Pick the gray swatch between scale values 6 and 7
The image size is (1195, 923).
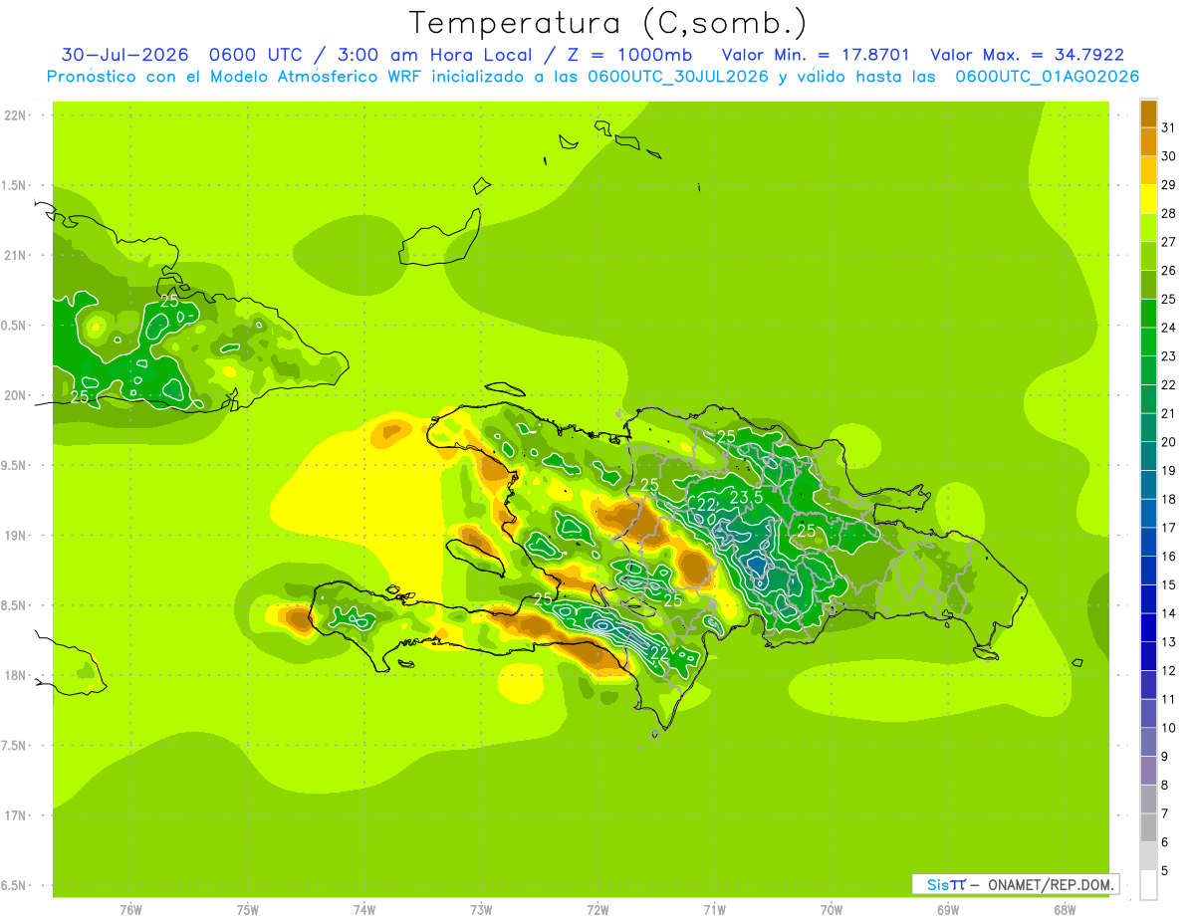(x=1148, y=827)
